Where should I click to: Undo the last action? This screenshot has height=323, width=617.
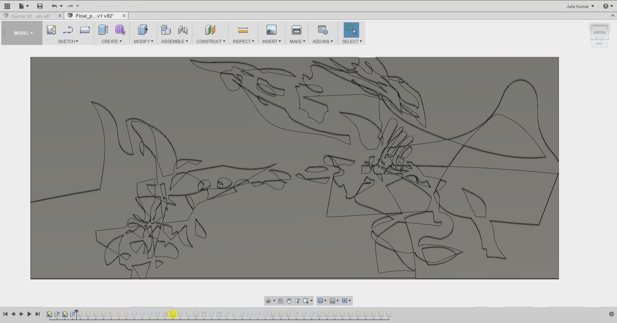(54, 6)
